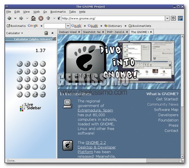
Task: Open the Bookmarks menu
Action: tap(58, 12)
